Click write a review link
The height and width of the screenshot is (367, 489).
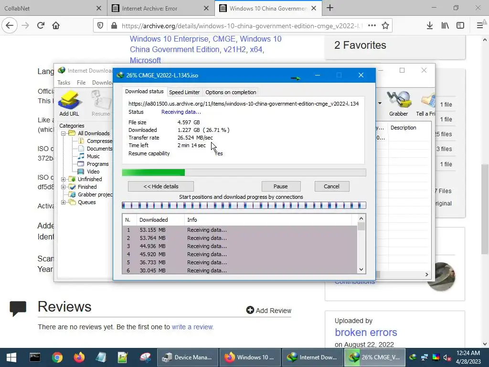(192, 327)
